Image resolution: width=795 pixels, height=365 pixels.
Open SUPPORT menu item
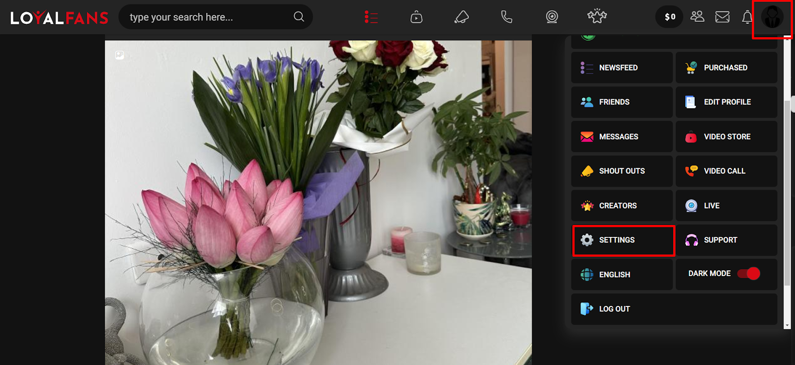726,240
